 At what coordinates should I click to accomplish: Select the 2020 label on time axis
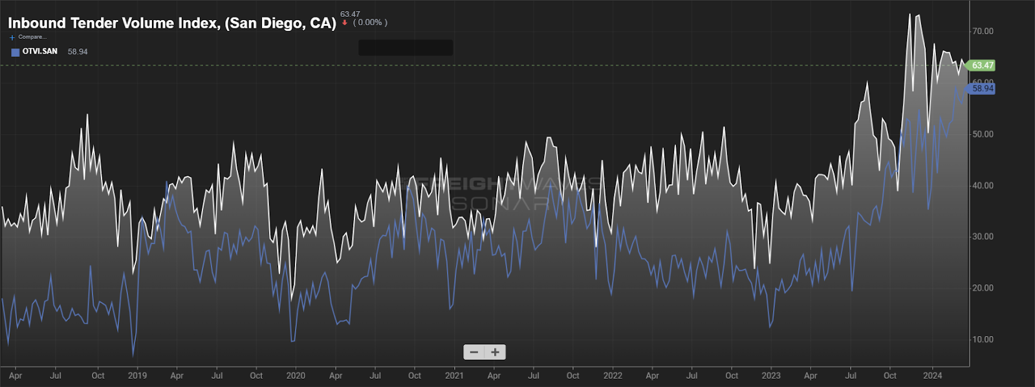tap(296, 375)
